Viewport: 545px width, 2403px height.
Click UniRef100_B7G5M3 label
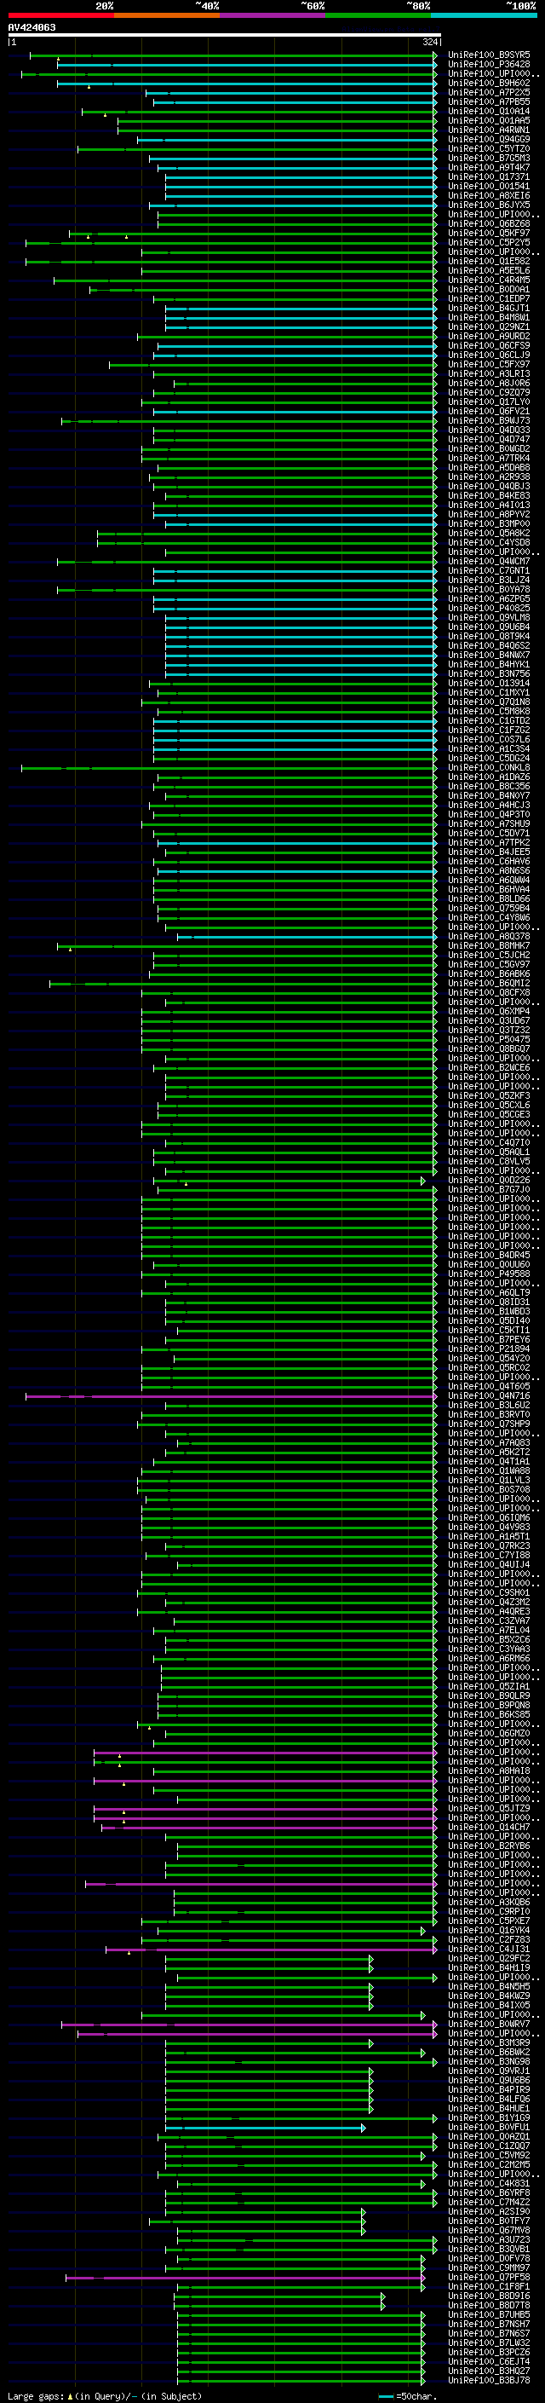click(x=489, y=158)
